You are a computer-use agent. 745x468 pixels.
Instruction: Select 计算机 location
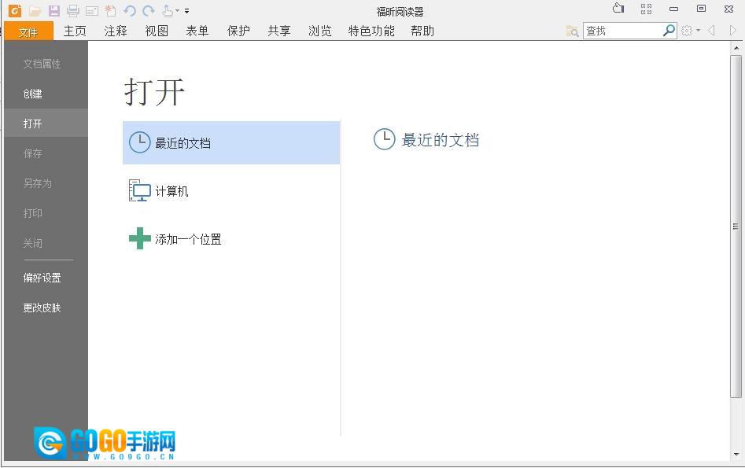click(231, 190)
